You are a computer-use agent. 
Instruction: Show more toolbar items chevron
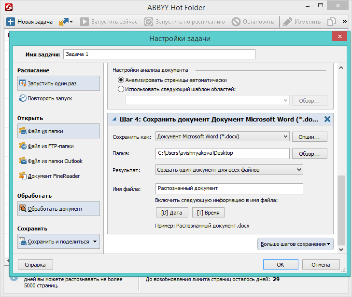point(345,22)
